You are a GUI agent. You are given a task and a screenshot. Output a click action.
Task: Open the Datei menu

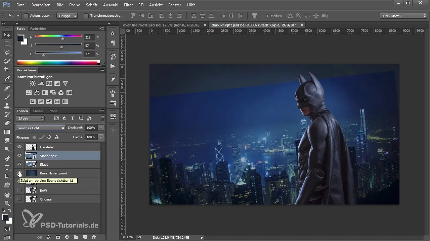21,5
